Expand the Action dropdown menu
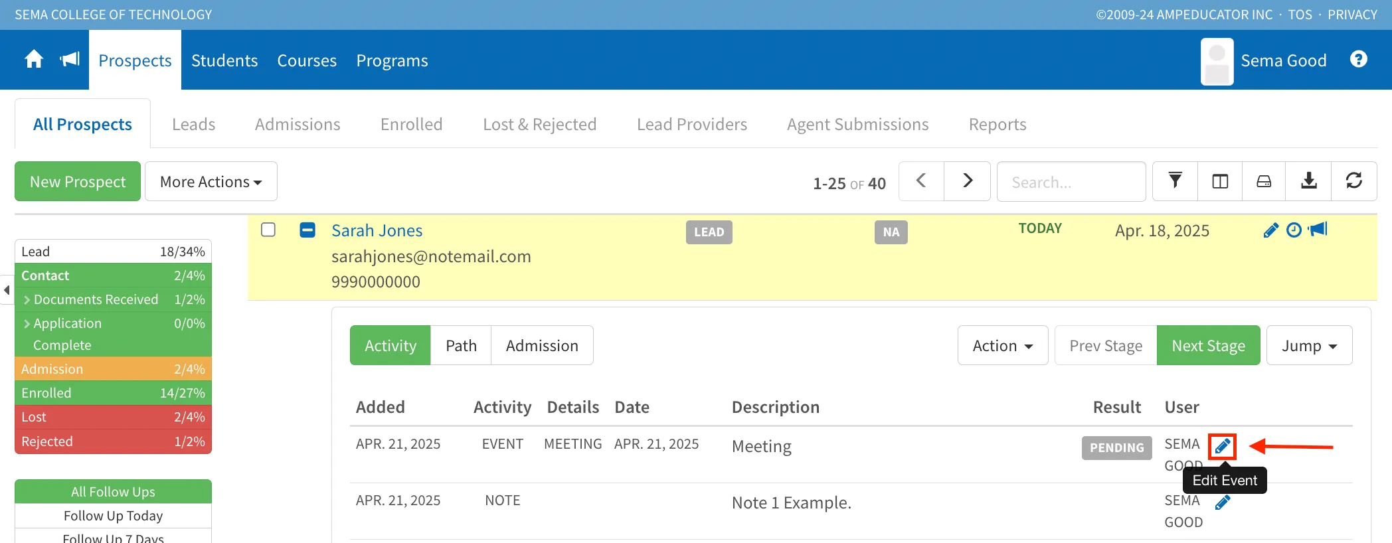Viewport: 1392px width, 543px height. [x=1003, y=345]
